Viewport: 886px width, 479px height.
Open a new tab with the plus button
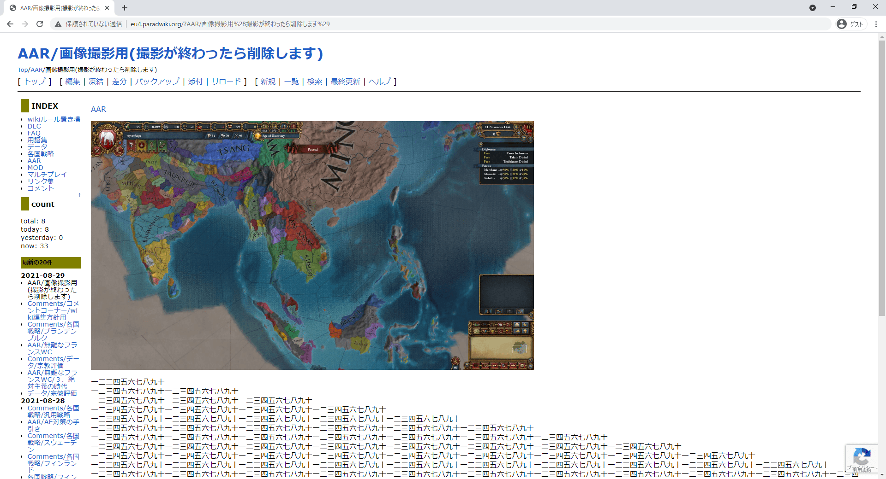coord(125,8)
